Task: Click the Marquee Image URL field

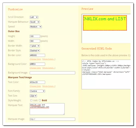Action: click(52, 119)
